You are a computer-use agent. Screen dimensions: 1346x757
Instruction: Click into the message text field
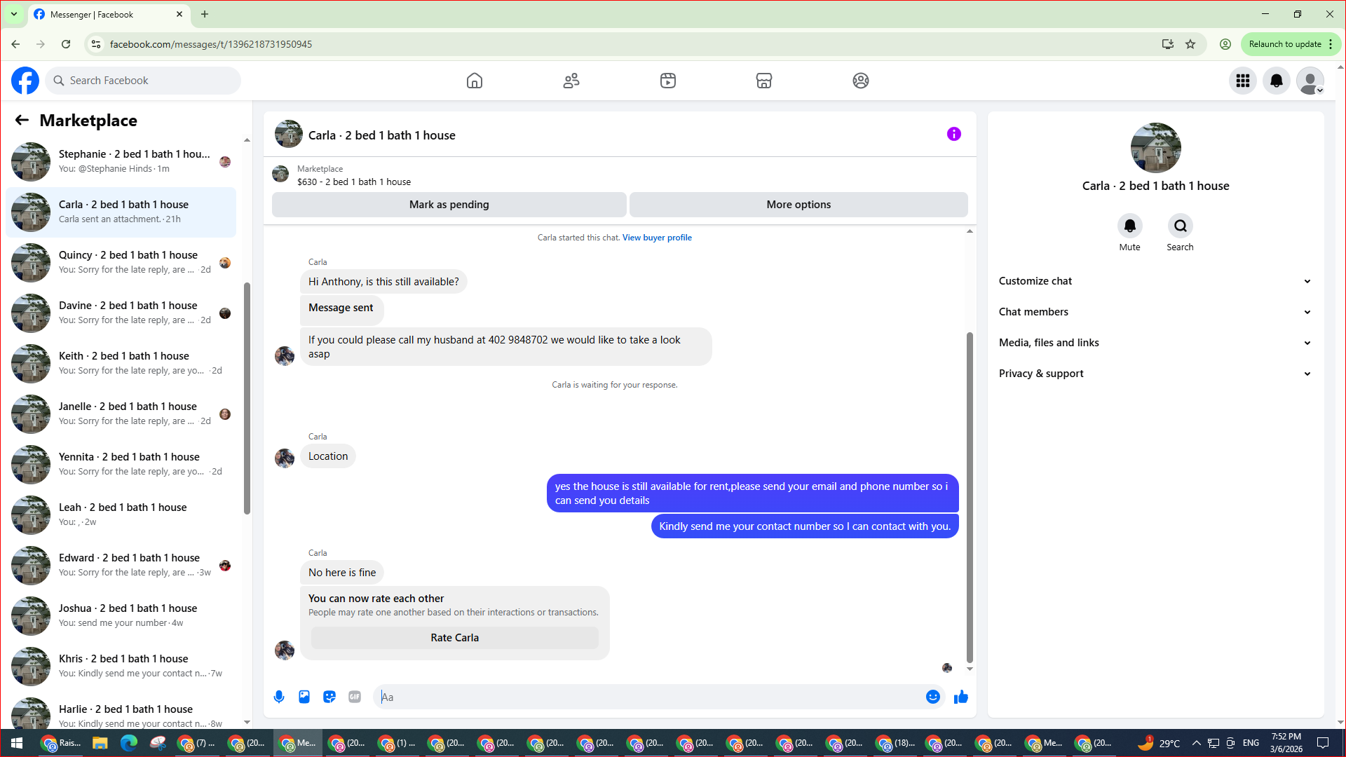point(648,697)
